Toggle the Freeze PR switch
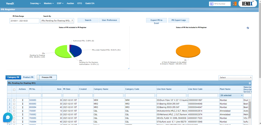The image size is (261, 125). click(47, 77)
